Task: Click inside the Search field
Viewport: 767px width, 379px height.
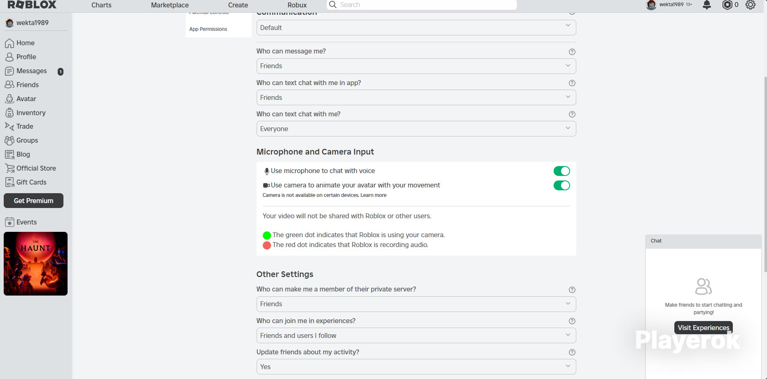Action: (421, 5)
